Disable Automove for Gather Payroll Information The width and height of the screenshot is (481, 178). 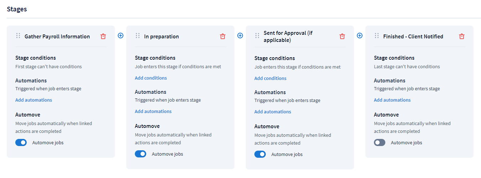tap(21, 142)
